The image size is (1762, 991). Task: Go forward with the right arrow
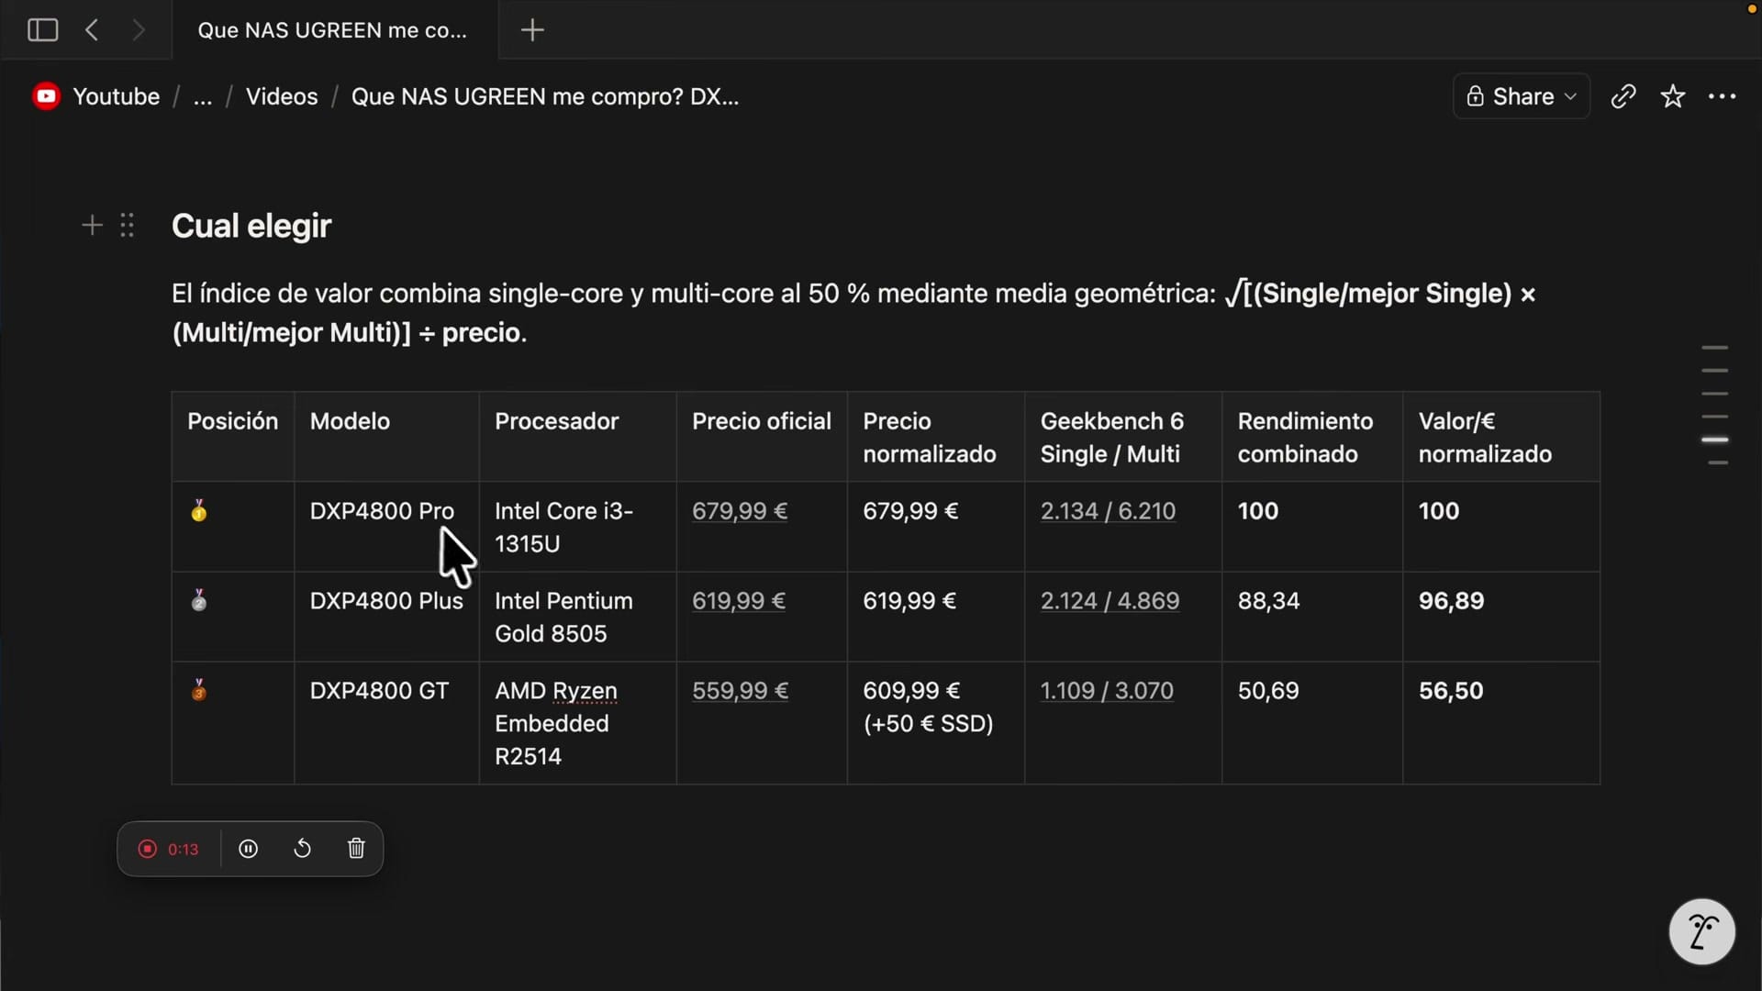[x=139, y=30]
